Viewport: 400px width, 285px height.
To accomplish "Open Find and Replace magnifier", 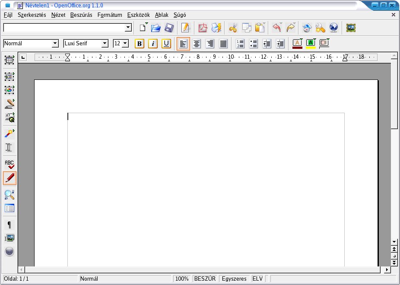I will [10, 194].
